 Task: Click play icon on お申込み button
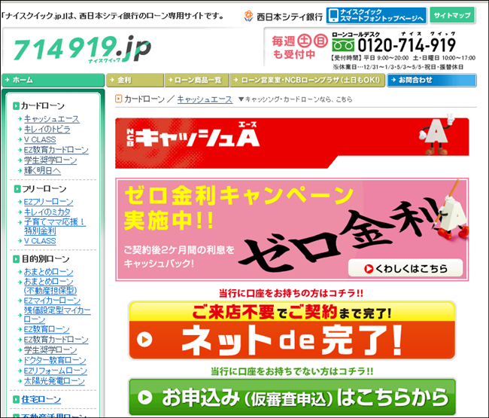(144, 397)
